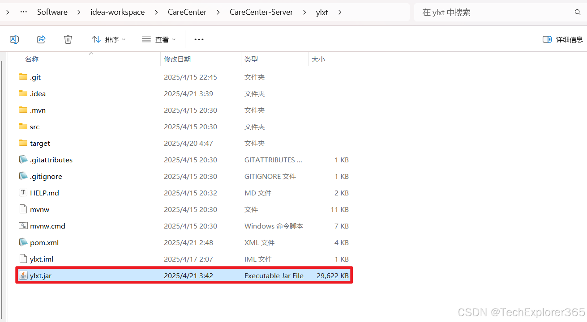The image size is (587, 322).
Task: Click the mvnw.cmd script icon
Action: 23,226
